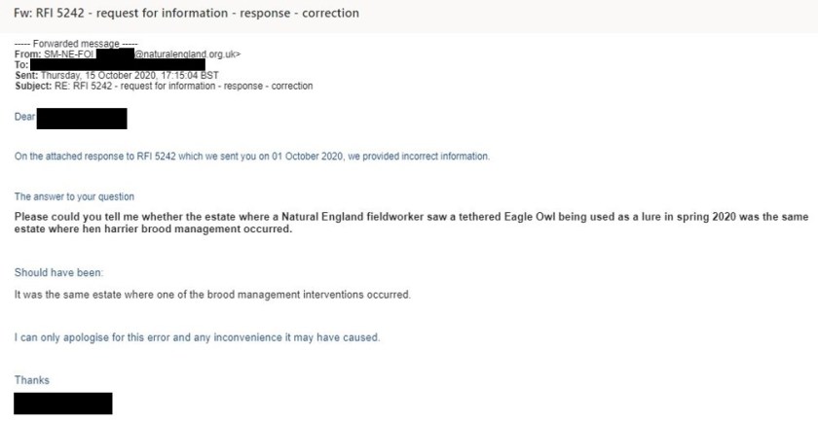Click the "I can only apologise" sentence

[x=197, y=338]
